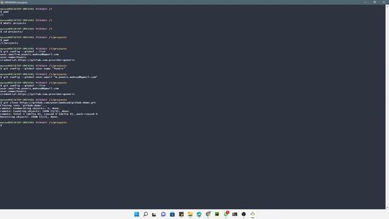Viewport: 389px width, 219px height.
Task: Click the "remote: Counting objects: 100%" line
Action: tap(35, 111)
